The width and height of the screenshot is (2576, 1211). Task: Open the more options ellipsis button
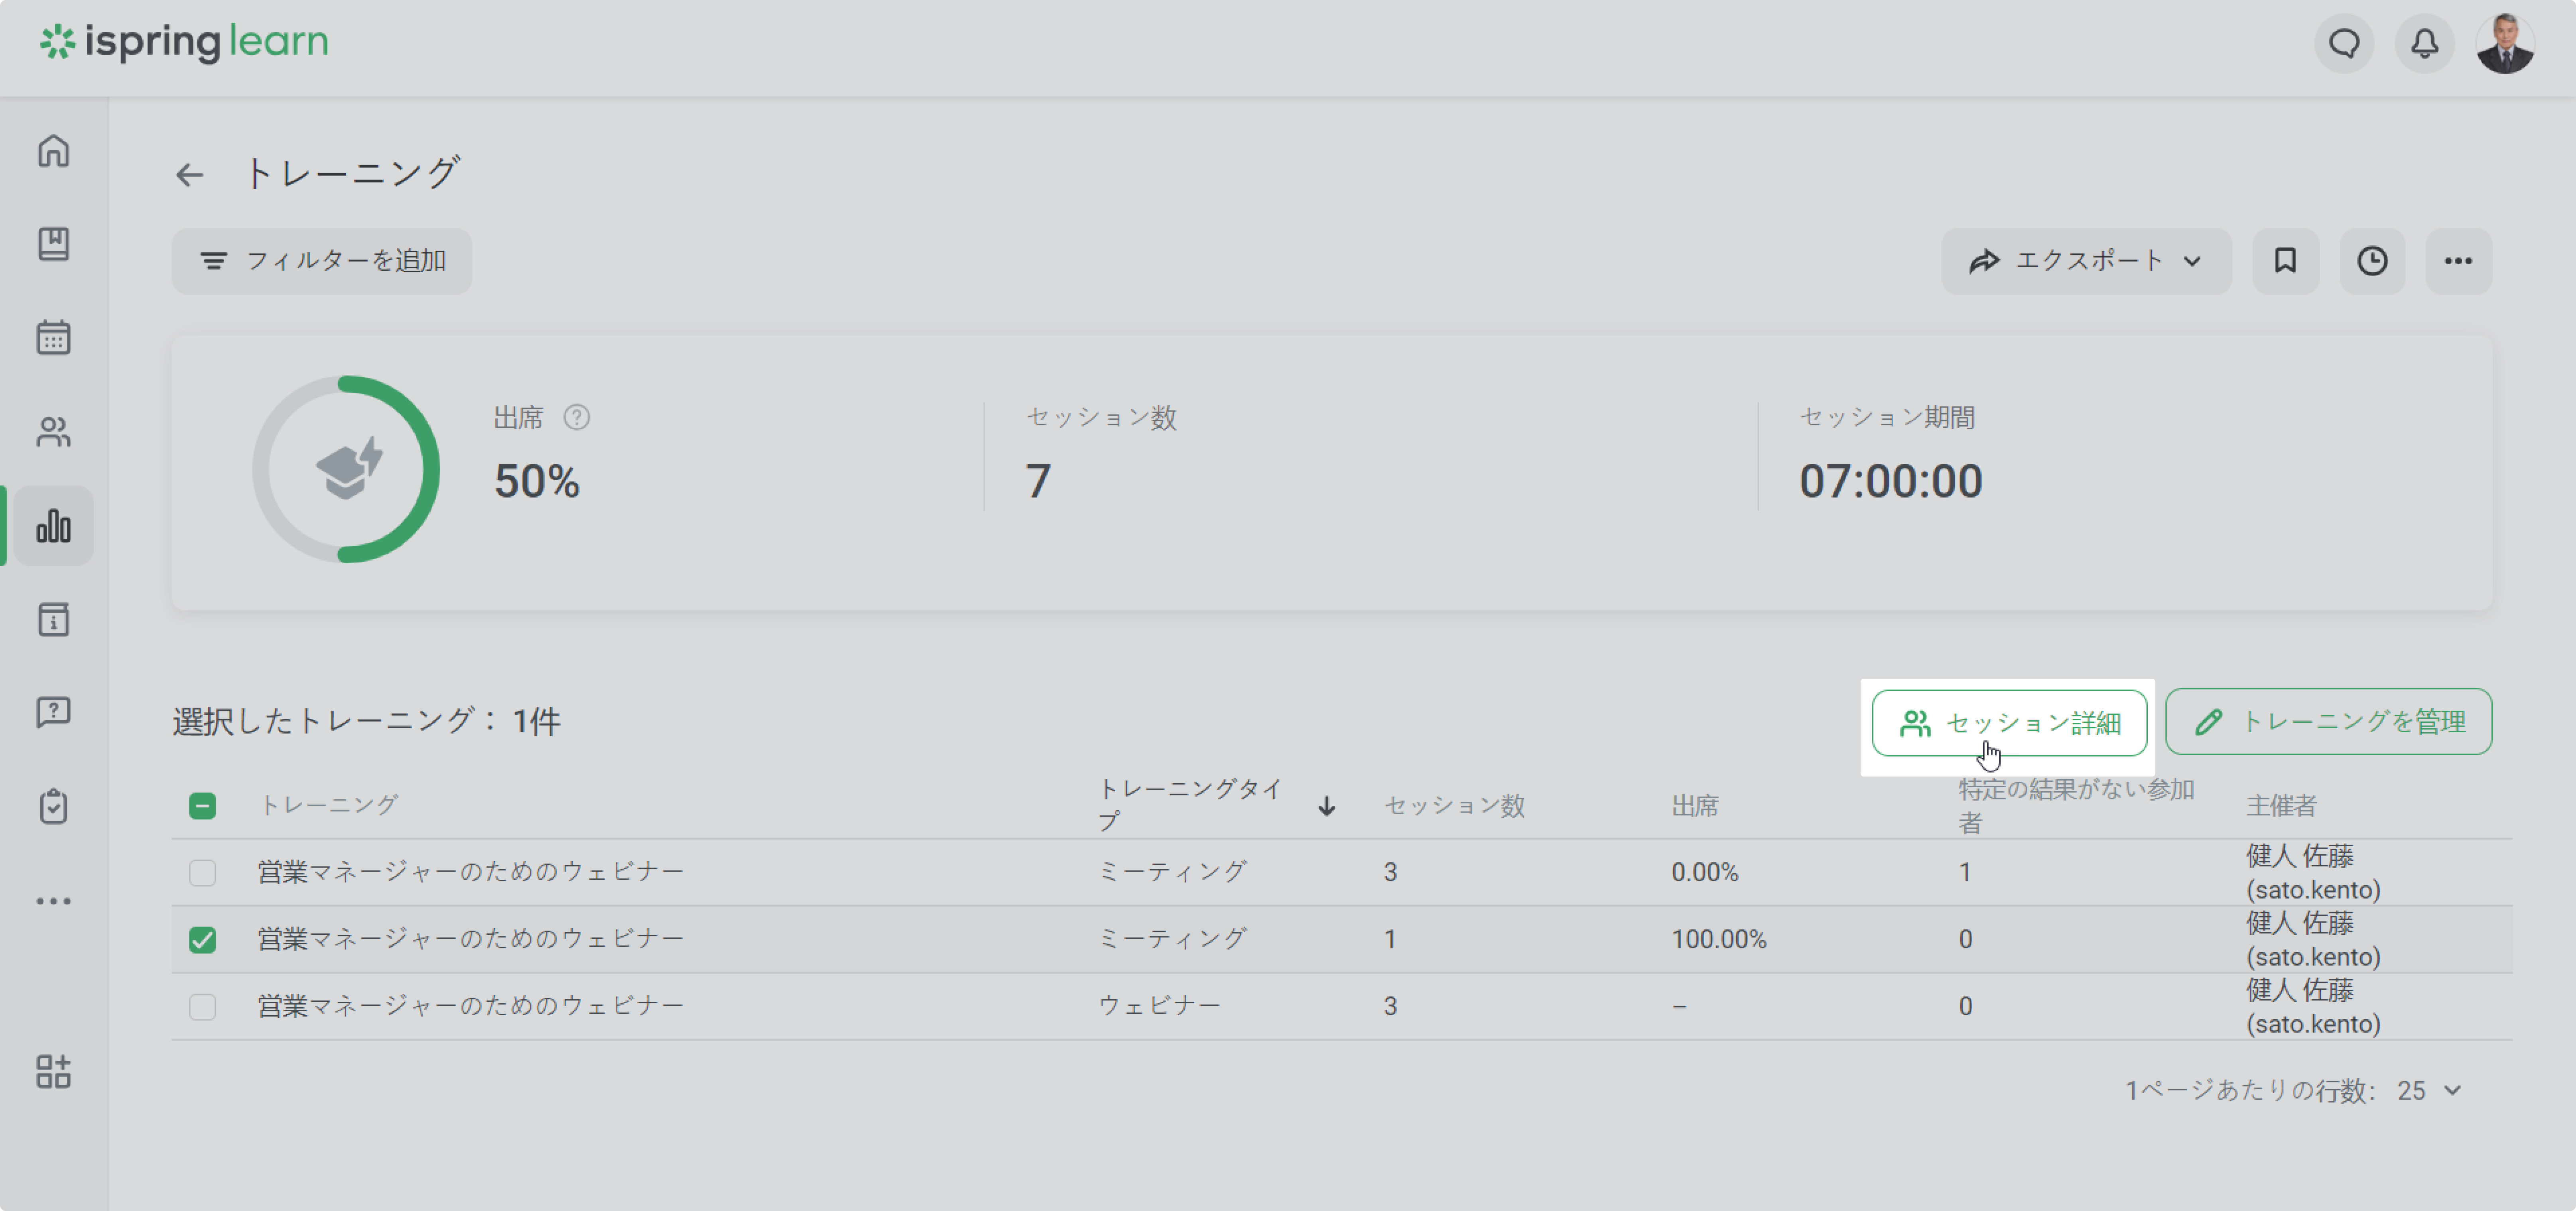click(2458, 261)
